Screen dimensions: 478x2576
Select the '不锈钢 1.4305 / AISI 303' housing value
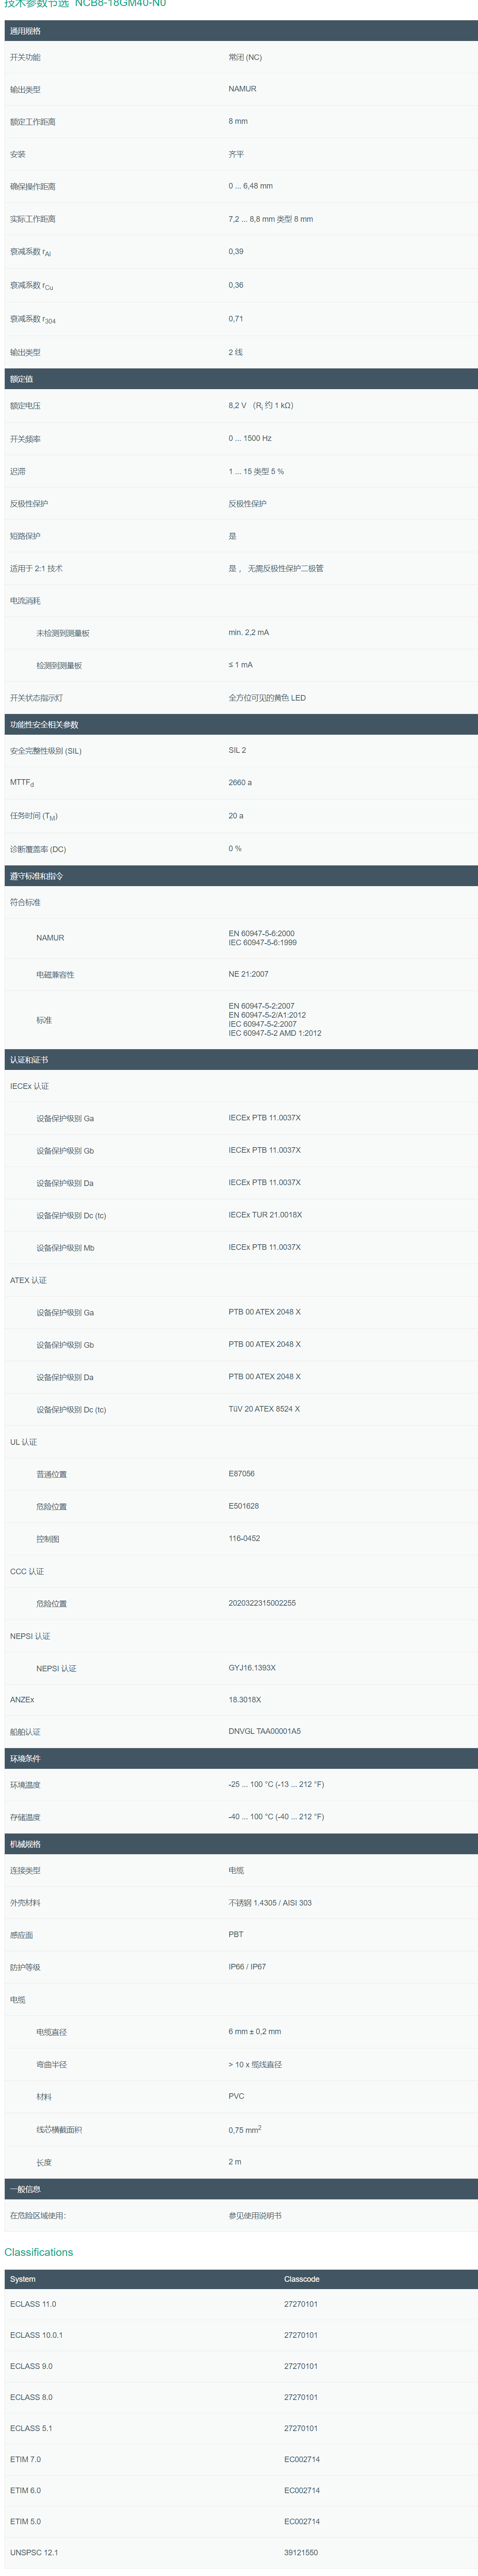click(x=270, y=1903)
